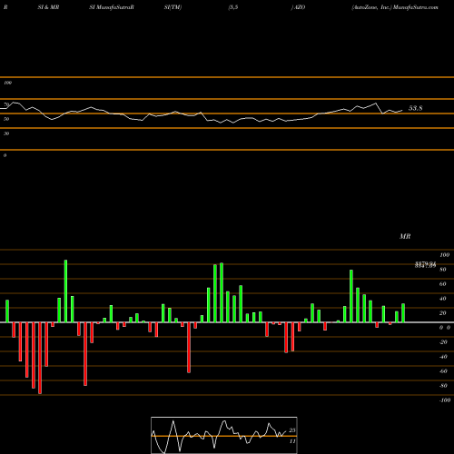Click the -40 label on the MR axis
Viewport: 454px width, 454px height.
click(443, 357)
